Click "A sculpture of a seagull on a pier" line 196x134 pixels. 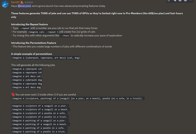tap(39, 106)
